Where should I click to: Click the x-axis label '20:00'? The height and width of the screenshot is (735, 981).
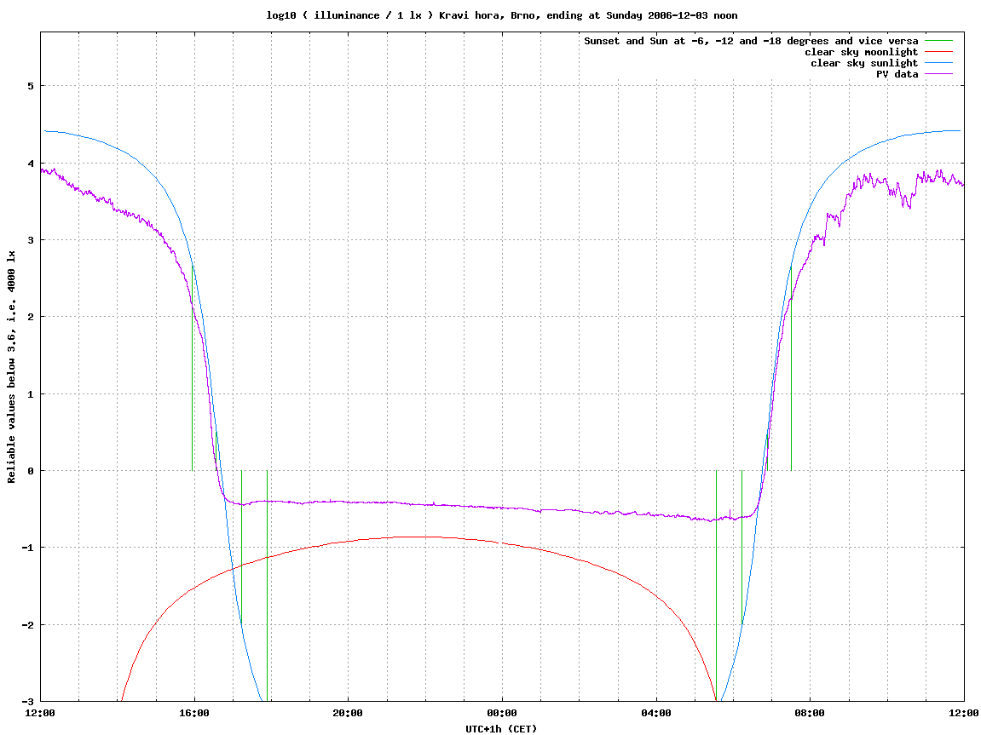(x=348, y=713)
